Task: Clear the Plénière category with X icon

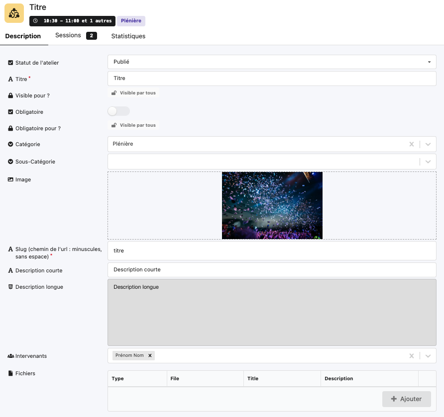Action: [x=411, y=144]
